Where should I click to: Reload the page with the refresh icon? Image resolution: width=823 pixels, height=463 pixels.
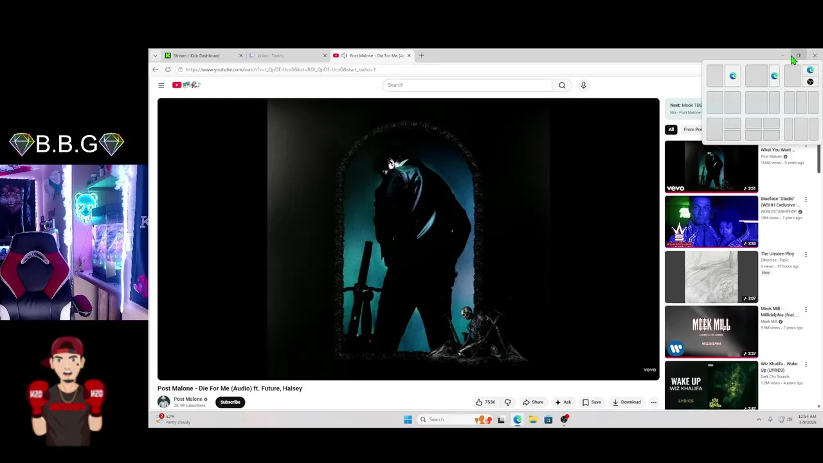[x=168, y=69]
